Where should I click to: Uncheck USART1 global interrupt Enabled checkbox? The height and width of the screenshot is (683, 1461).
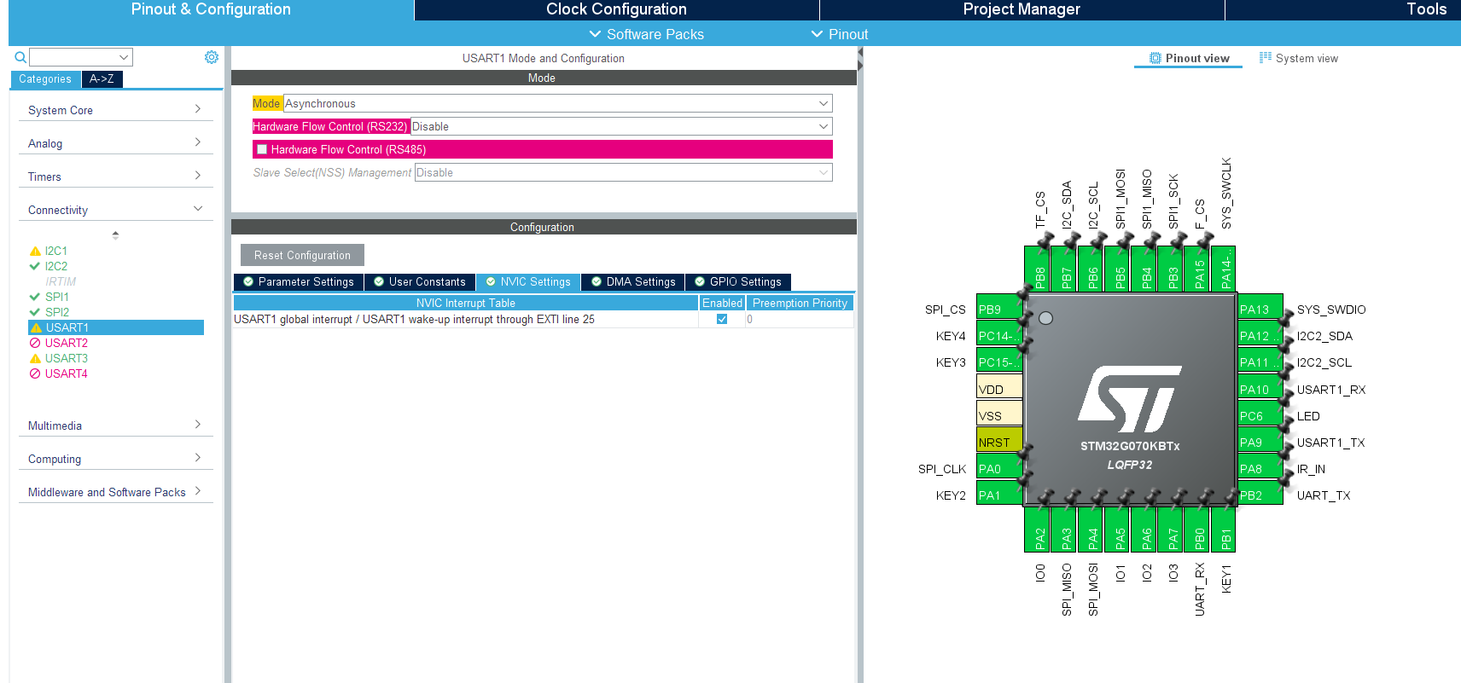tap(722, 319)
